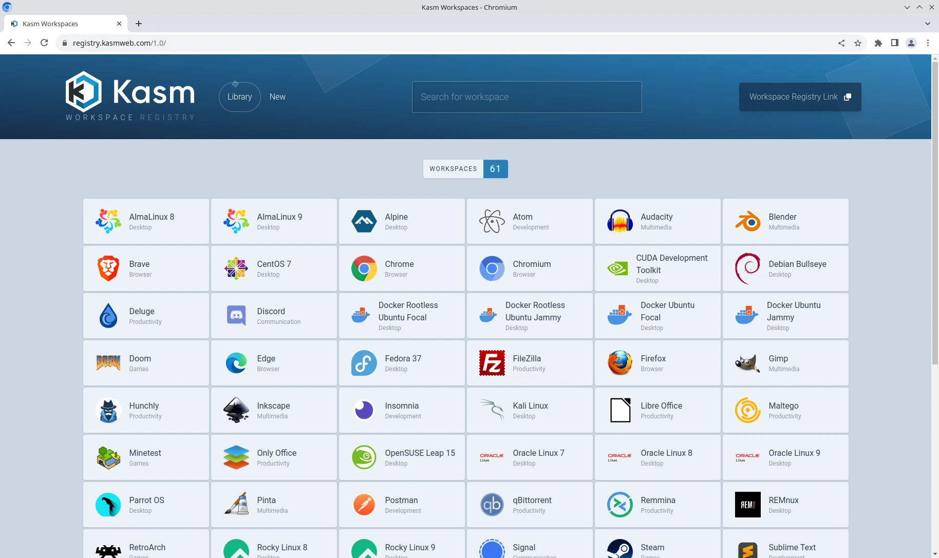Focus the Search for workspace field
The image size is (939, 558).
pyautogui.click(x=527, y=97)
